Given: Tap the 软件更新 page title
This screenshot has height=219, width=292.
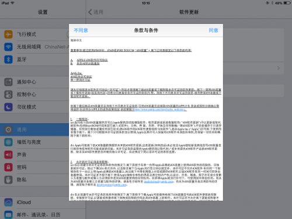Looking at the screenshot, I should [189, 12].
